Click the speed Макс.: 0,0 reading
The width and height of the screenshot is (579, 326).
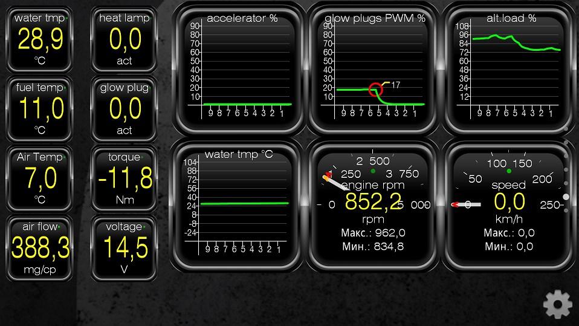coord(509,233)
